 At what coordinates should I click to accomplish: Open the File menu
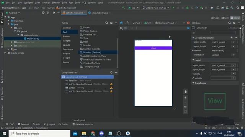(8, 3)
